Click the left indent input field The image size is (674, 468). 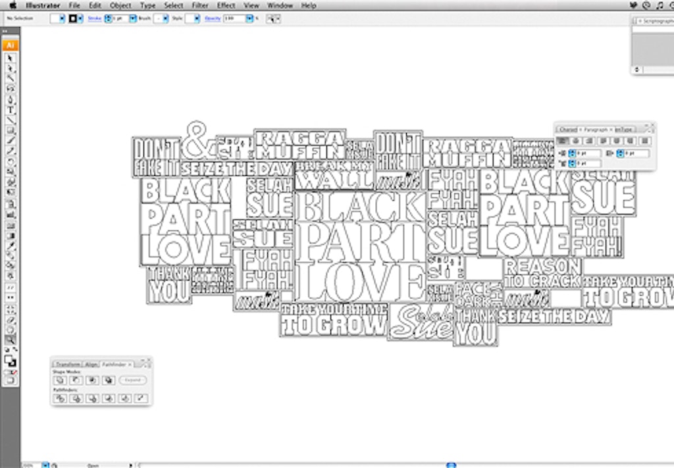point(588,153)
